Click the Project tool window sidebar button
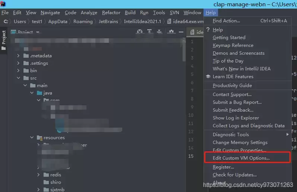Viewport: 297px width, 192px height. pos(4,40)
